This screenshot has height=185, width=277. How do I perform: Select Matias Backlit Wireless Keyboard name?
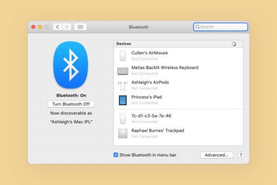pyautogui.click(x=165, y=67)
